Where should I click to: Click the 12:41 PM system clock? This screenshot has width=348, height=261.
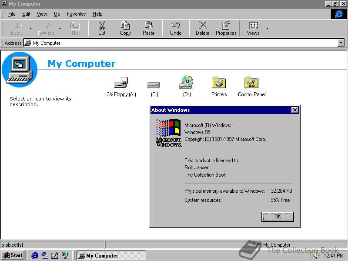tap(334, 256)
